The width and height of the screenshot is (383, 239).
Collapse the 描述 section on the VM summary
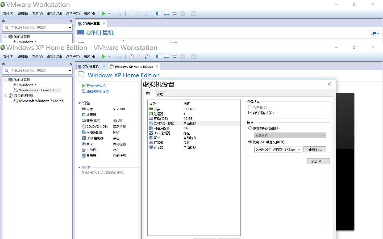[x=79, y=168]
